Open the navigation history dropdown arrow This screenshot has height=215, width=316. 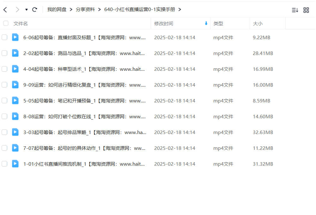(27, 9)
